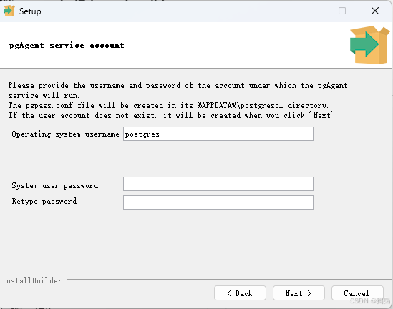
Task: Click the Setup installer icon in title bar
Action: (x=9, y=11)
